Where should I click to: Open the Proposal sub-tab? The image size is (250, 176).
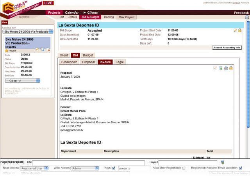(88, 62)
